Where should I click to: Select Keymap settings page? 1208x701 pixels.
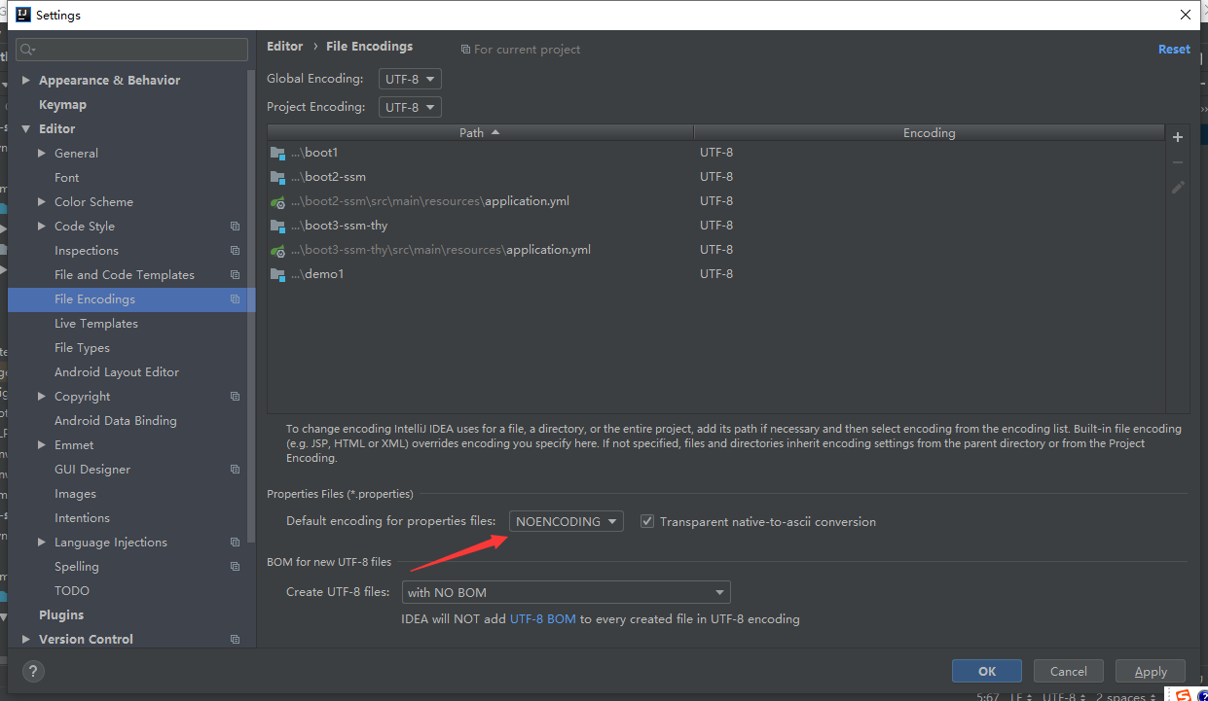62,104
